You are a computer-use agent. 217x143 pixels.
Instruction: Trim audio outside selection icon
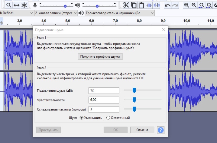pos(149,5)
